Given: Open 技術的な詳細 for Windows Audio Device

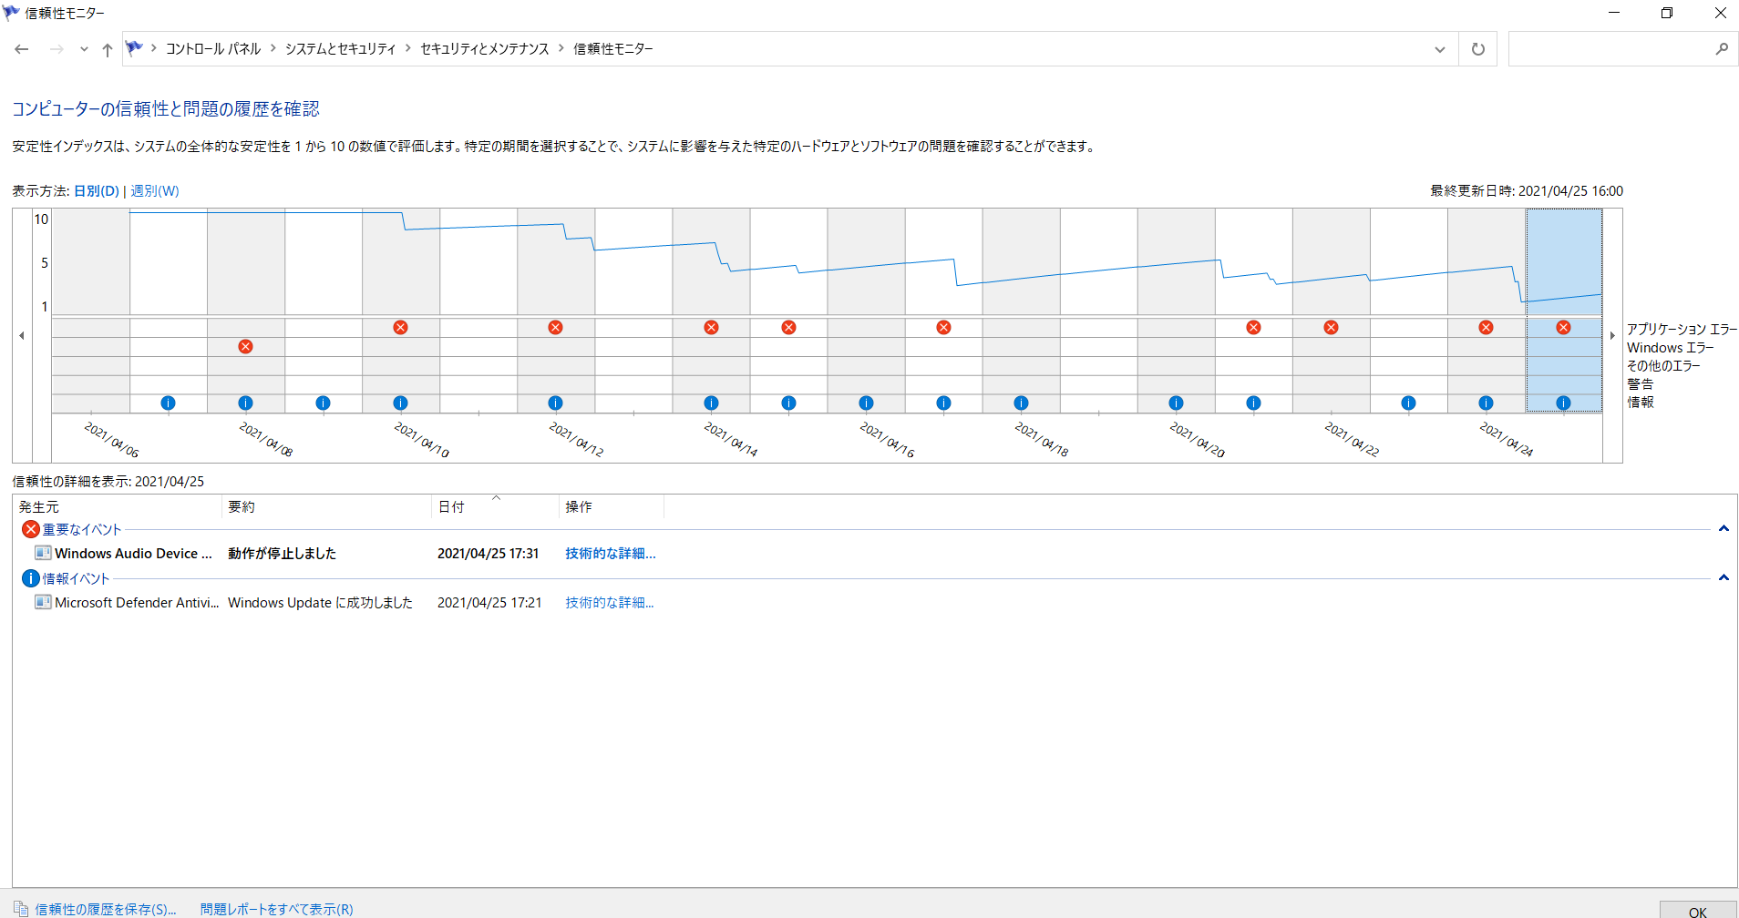Looking at the screenshot, I should tap(610, 554).
